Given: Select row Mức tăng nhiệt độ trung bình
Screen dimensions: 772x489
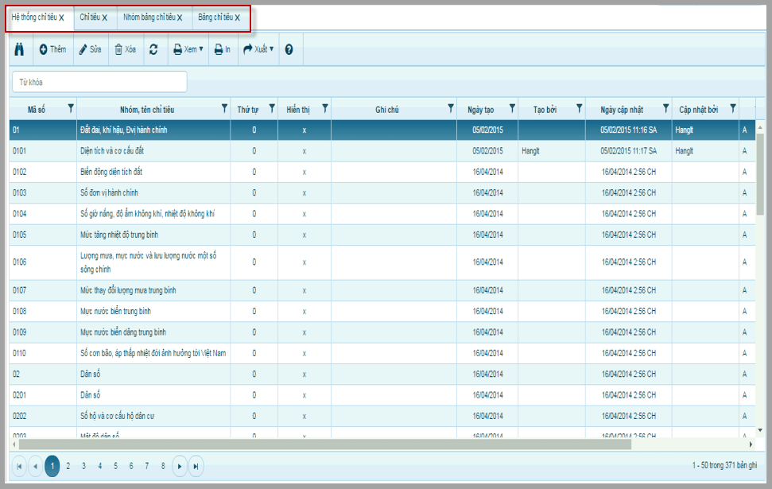Looking at the screenshot, I should point(382,235).
